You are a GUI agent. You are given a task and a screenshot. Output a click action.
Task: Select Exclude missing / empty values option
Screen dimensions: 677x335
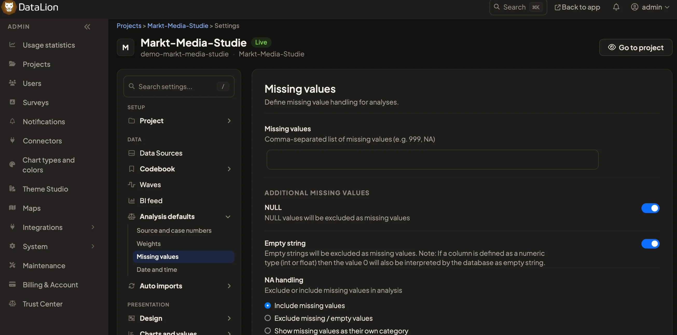click(267, 318)
